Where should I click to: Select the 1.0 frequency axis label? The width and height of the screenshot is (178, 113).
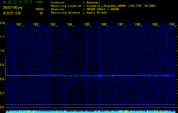(3, 51)
